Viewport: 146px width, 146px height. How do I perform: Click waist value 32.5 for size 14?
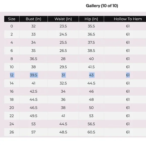(x=63, y=83)
